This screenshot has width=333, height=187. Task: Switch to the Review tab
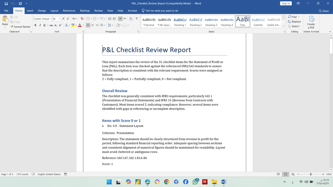coord(99,11)
